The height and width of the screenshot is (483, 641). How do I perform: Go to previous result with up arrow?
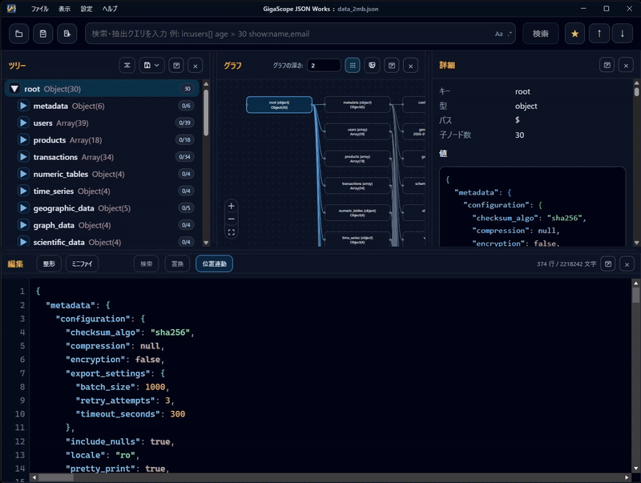[599, 34]
